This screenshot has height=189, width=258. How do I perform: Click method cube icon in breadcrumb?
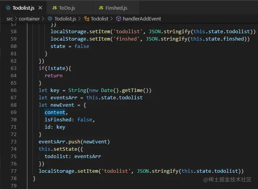pos(118,19)
